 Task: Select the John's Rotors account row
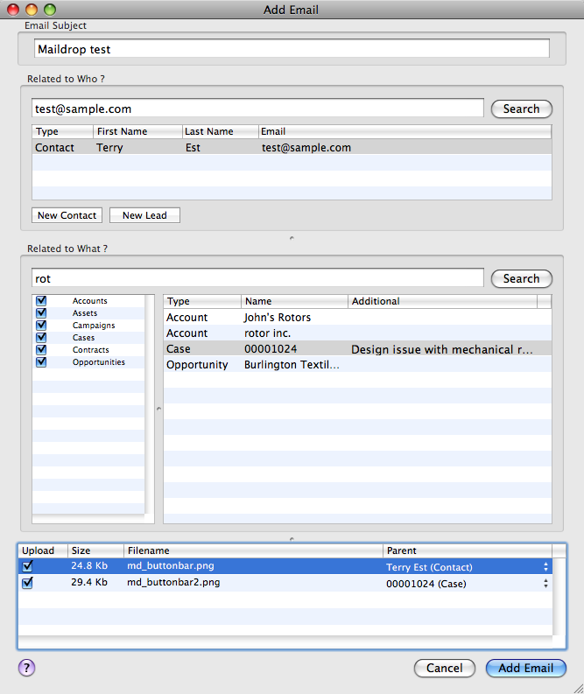(357, 317)
